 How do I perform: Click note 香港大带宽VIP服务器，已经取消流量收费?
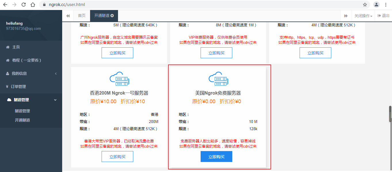pos(119,141)
